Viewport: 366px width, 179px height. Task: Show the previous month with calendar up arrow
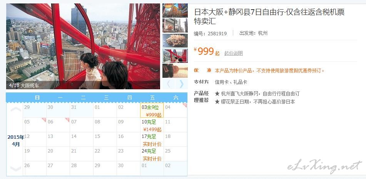point(16,109)
